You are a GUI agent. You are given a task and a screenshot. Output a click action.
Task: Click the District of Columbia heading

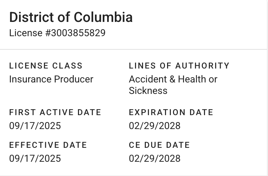71,17
